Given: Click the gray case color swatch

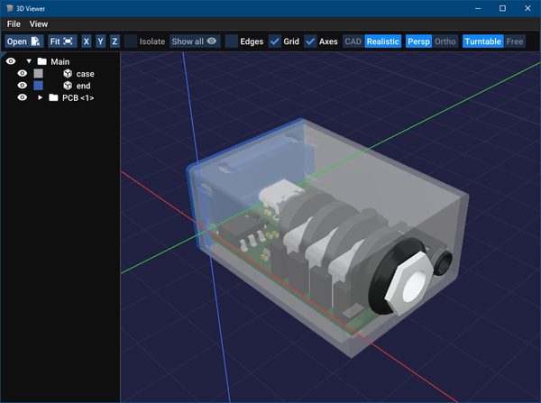Looking at the screenshot, I should click(38, 74).
